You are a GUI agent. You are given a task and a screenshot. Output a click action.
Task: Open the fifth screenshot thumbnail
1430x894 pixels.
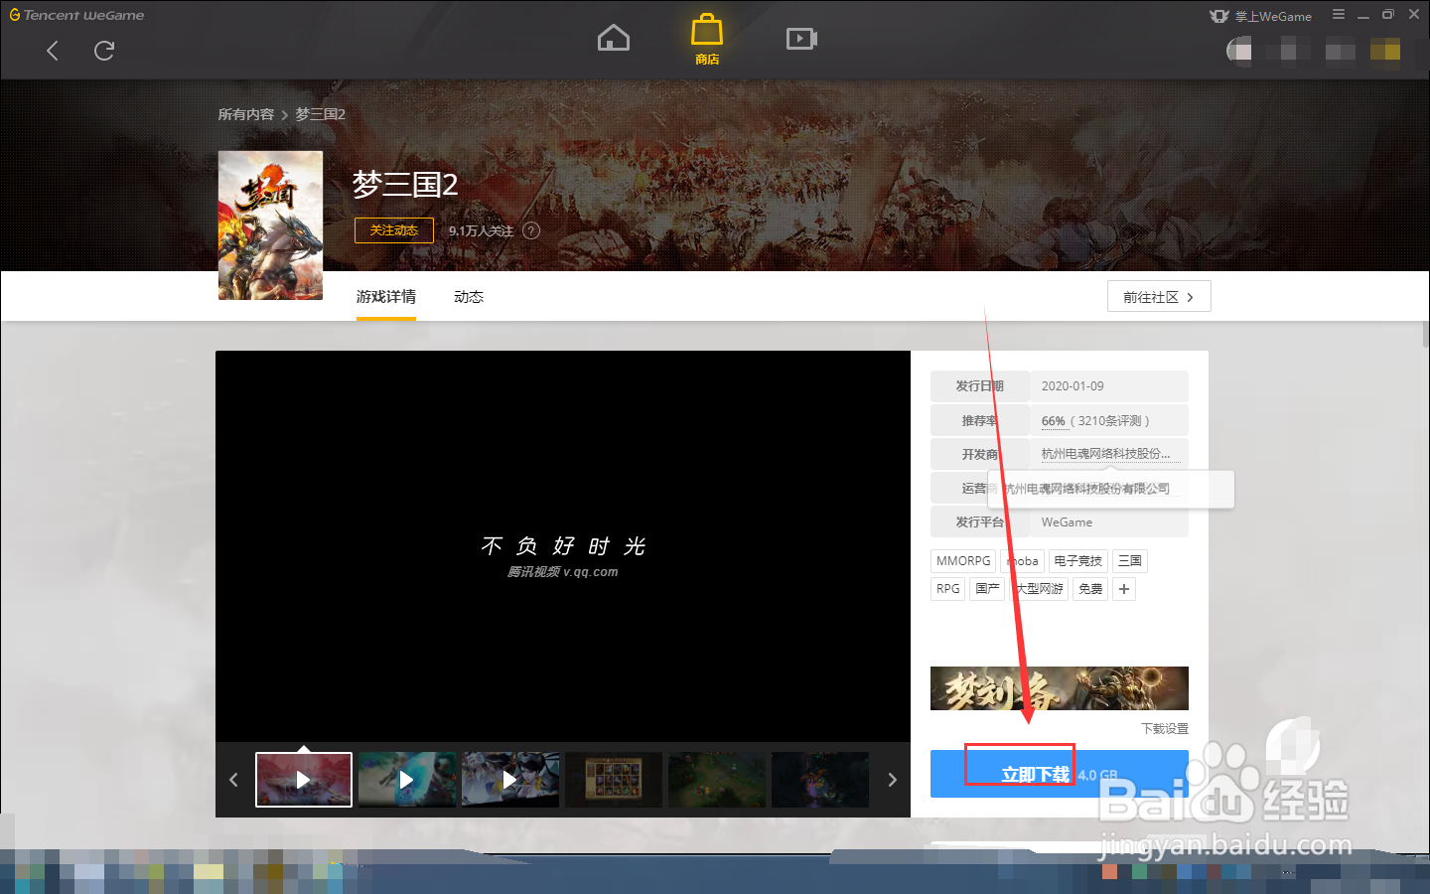point(717,780)
